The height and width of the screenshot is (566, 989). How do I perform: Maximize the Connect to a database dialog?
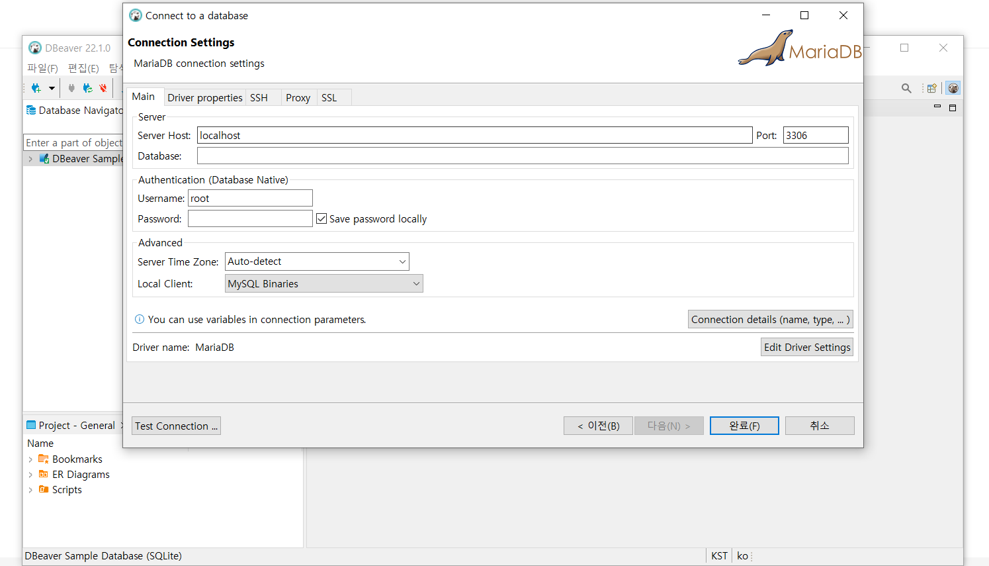click(x=804, y=15)
